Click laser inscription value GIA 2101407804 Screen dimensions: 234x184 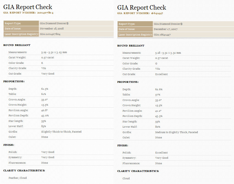pyautogui.click(x=50, y=34)
